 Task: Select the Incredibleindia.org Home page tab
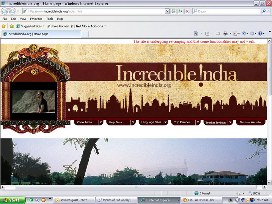tap(41, 34)
